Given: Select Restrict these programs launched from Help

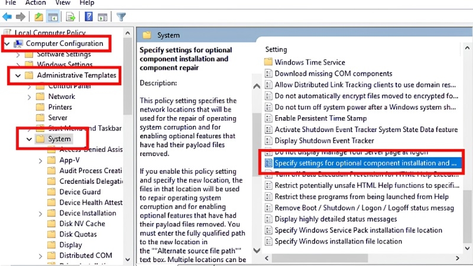Looking at the screenshot, I should [361, 197].
